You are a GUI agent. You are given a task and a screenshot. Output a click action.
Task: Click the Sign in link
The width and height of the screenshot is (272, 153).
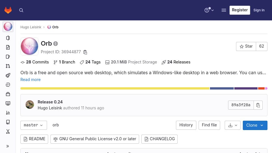click(259, 10)
